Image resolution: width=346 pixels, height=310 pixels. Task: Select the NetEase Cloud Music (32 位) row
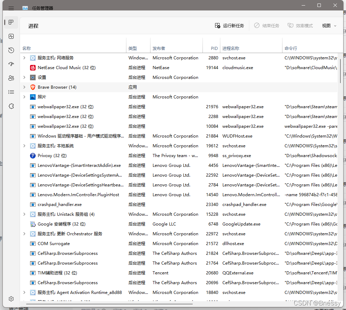click(x=179, y=68)
